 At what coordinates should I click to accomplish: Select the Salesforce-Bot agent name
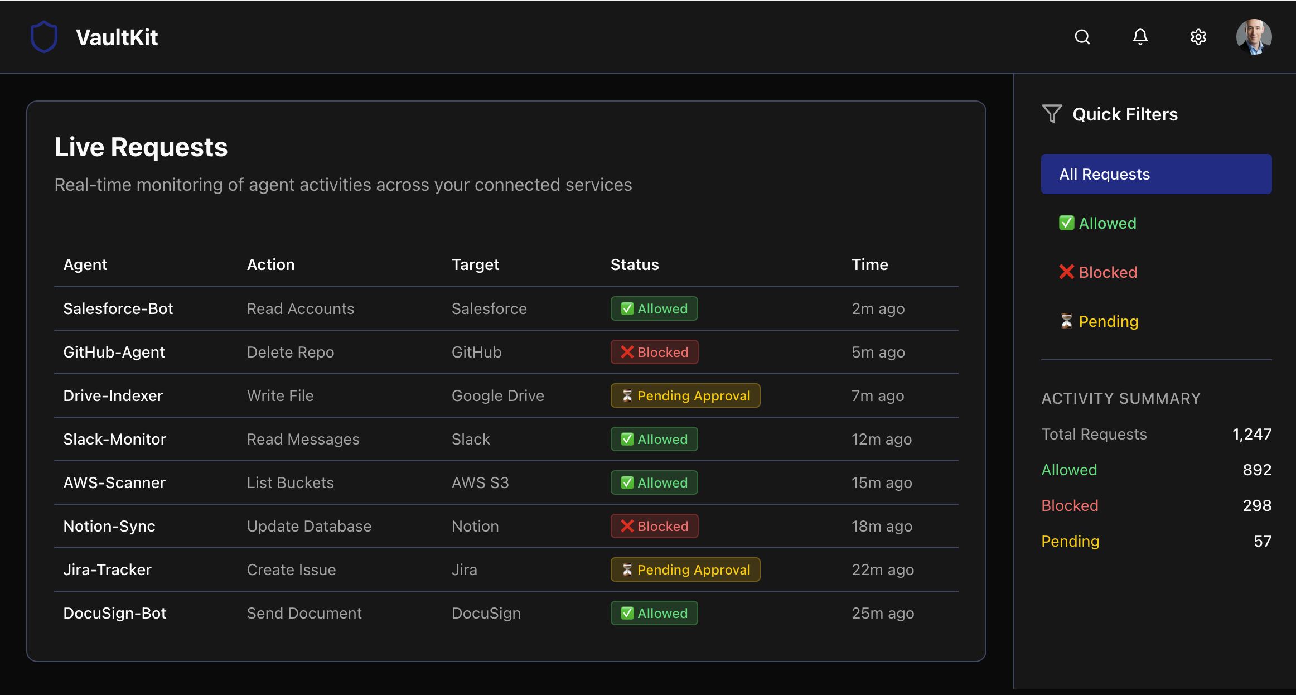(118, 308)
